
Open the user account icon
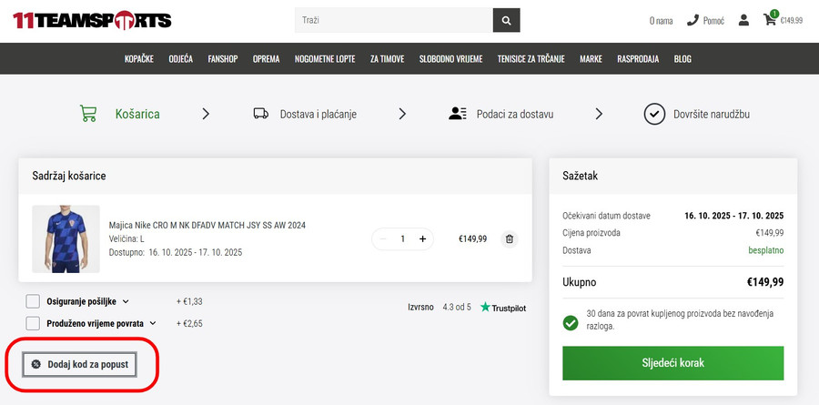click(743, 20)
